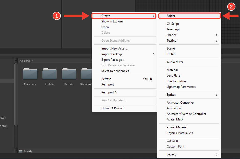The height and width of the screenshot is (159, 240).
Task: Create an Animator Controller
Action: pyautogui.click(x=189, y=103)
